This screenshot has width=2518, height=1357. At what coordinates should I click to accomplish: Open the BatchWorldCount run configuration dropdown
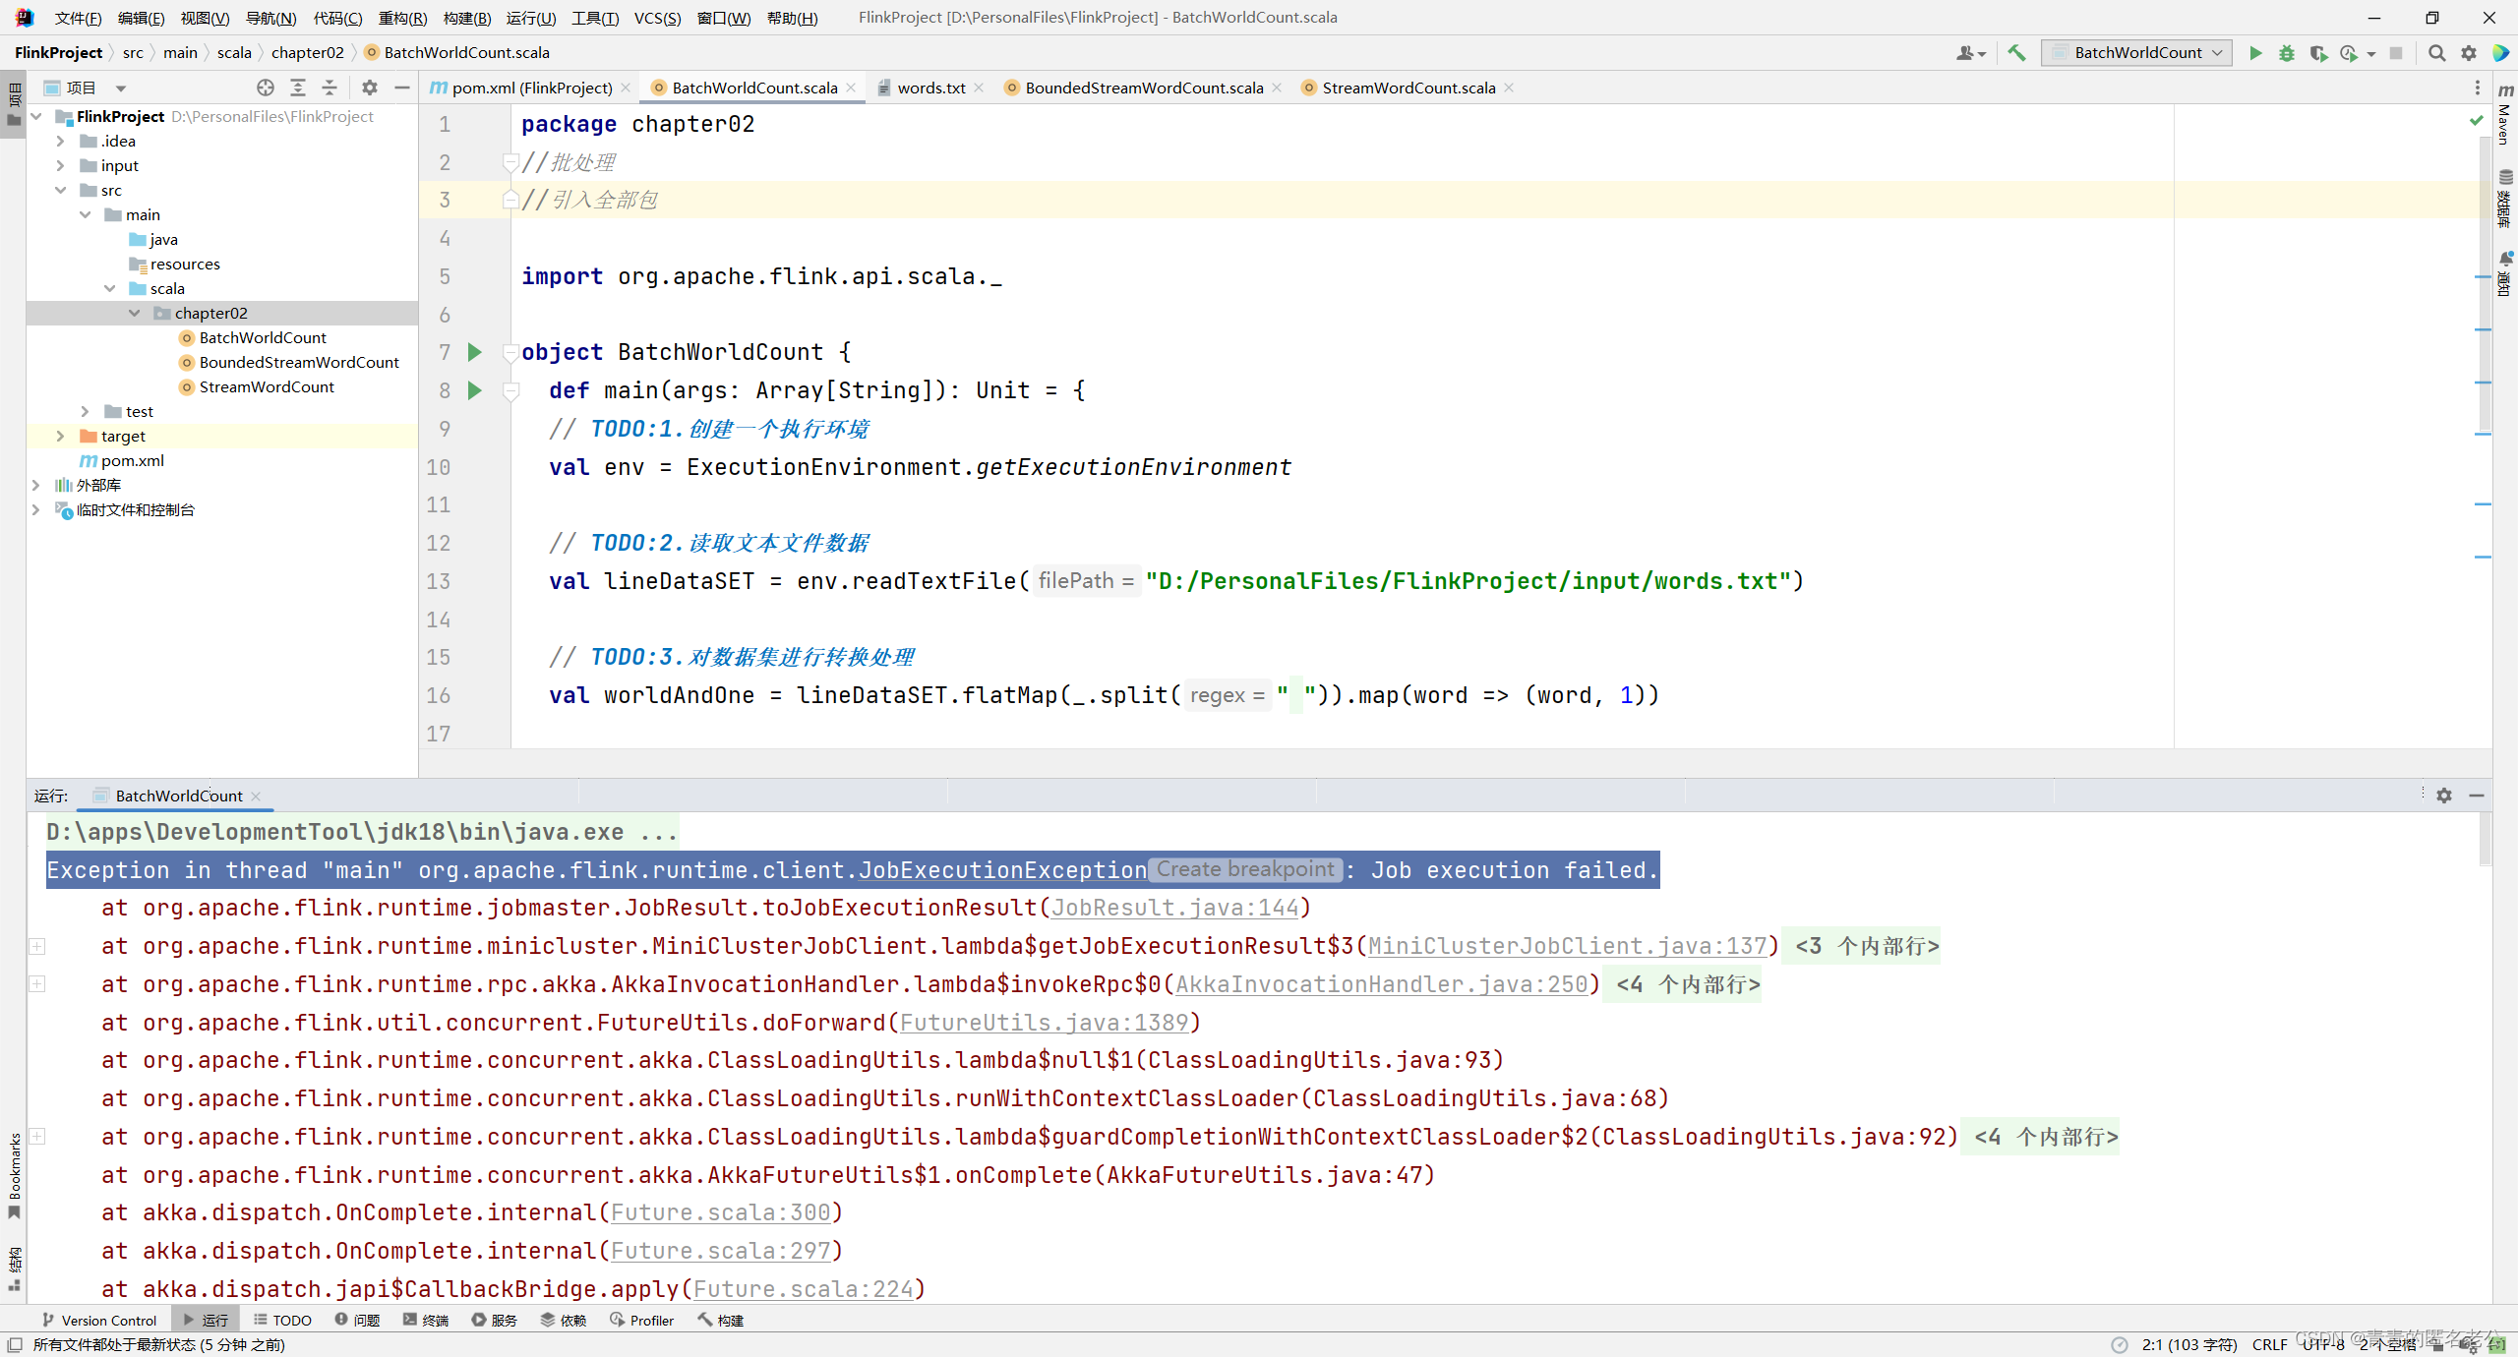pyautogui.click(x=2136, y=53)
